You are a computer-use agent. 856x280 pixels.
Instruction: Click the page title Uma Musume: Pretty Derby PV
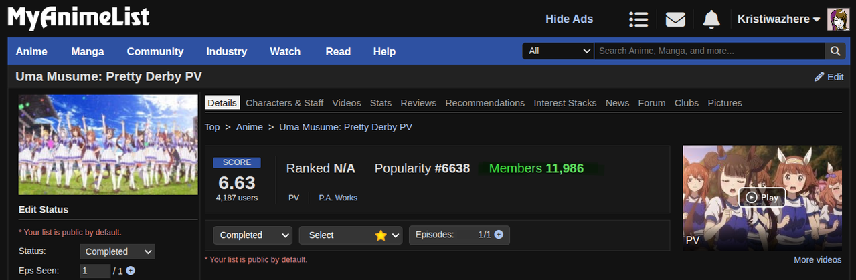coord(108,77)
